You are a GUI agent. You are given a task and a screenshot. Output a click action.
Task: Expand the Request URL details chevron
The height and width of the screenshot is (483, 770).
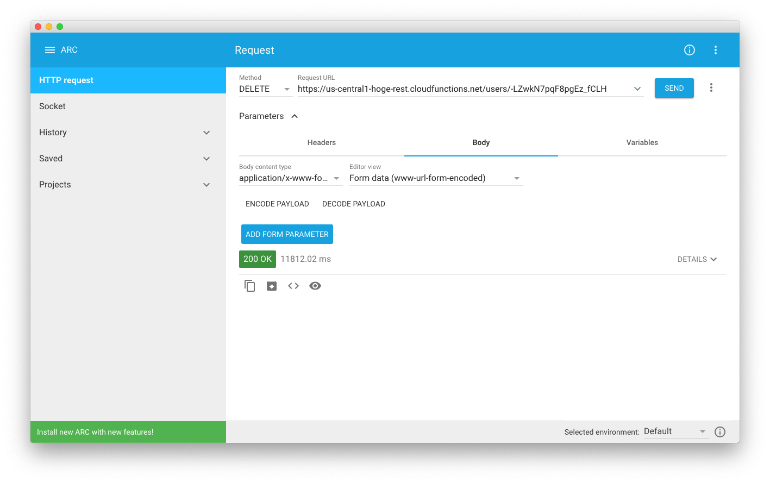(637, 89)
